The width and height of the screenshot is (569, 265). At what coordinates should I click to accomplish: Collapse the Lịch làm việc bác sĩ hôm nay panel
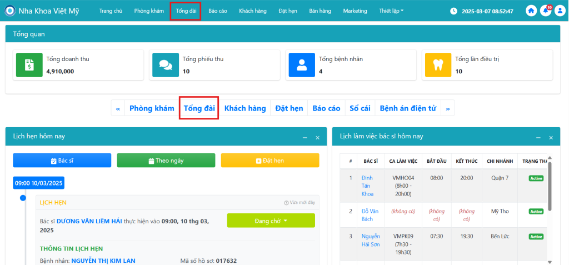pyautogui.click(x=537, y=137)
